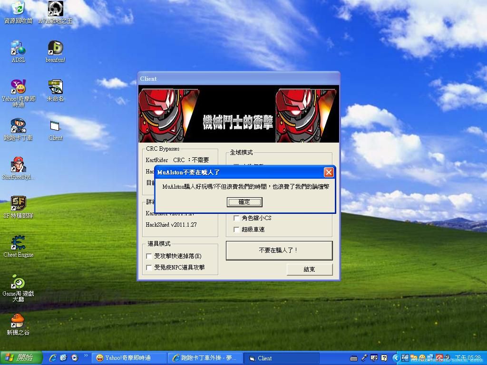
Task: Open the StartFreeStyle desktop shortcut
Action: 18,165
